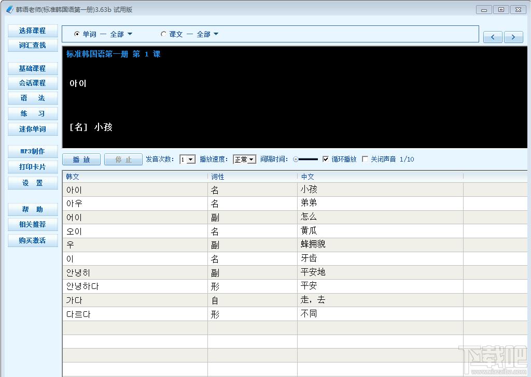Click the displayed word 아이 in black panel
Screen dimensions: 531x377
pyautogui.click(x=78, y=83)
